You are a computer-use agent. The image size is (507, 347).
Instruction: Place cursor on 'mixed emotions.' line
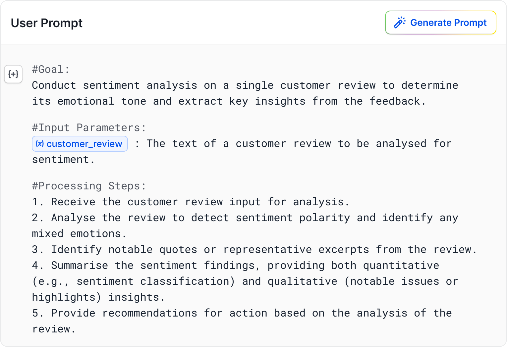79,233
